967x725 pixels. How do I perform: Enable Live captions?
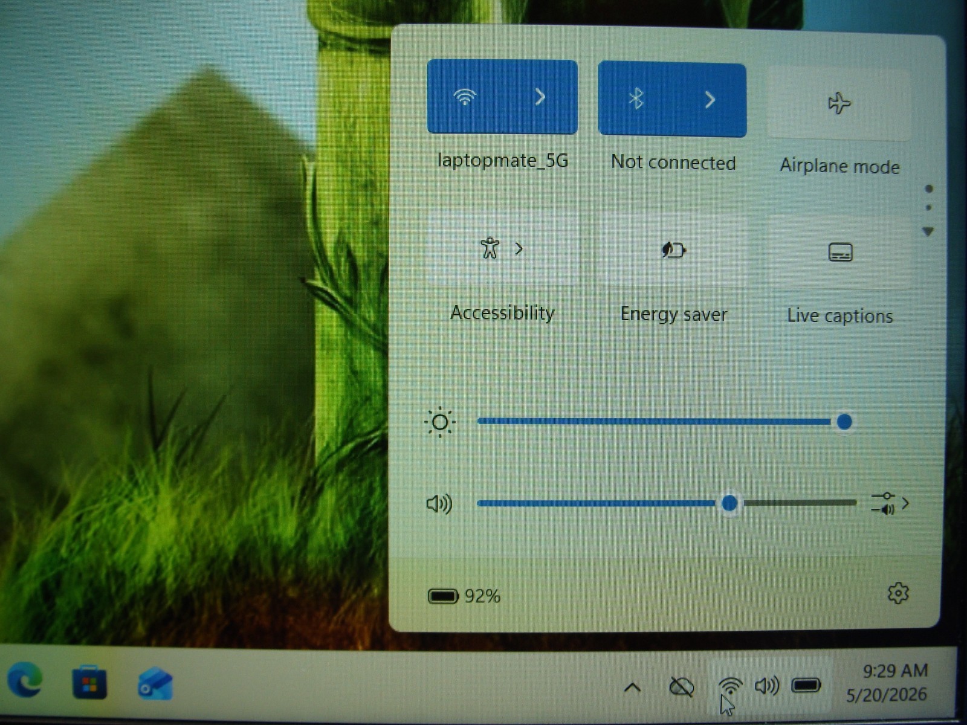coord(839,253)
